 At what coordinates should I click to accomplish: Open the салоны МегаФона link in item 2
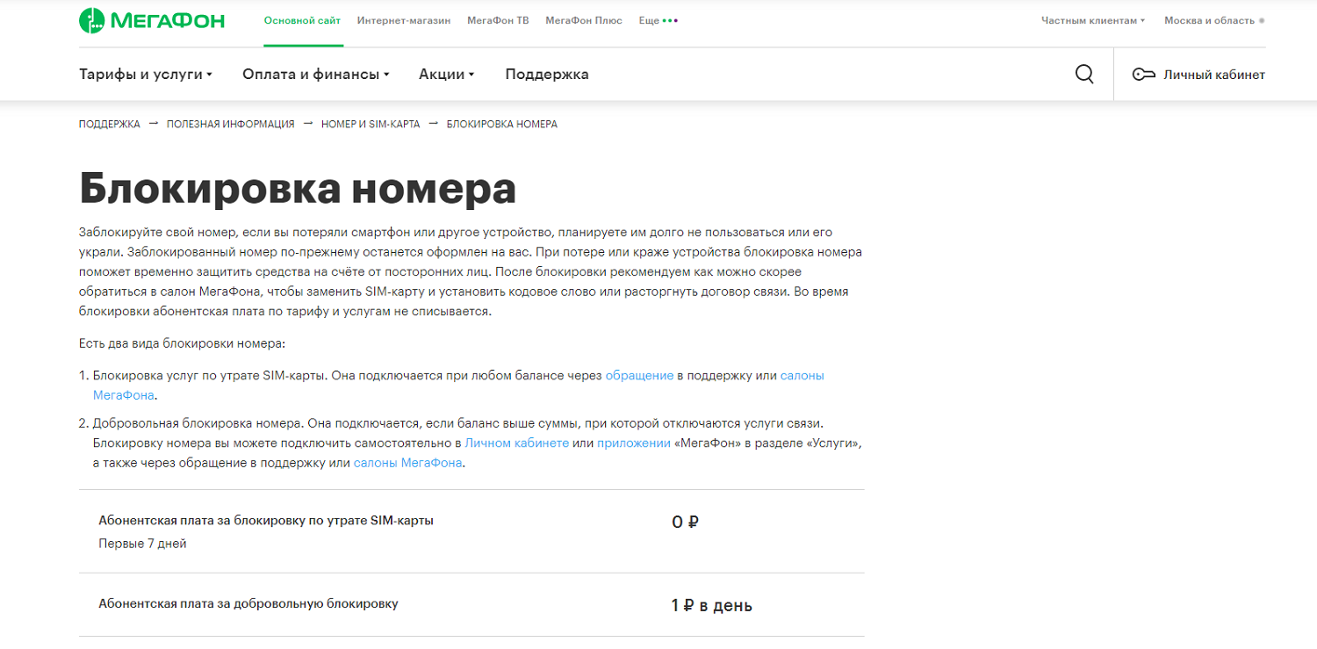click(407, 463)
